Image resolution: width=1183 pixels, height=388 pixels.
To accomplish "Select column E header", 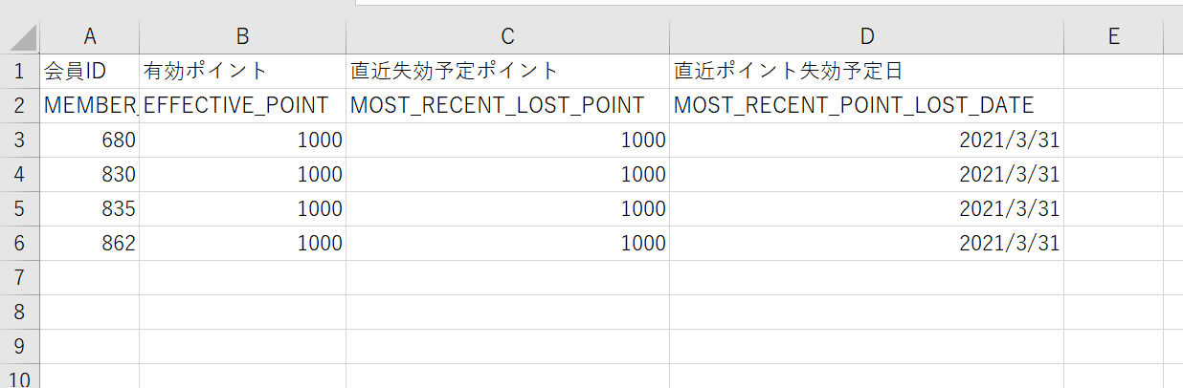I will tap(1113, 36).
